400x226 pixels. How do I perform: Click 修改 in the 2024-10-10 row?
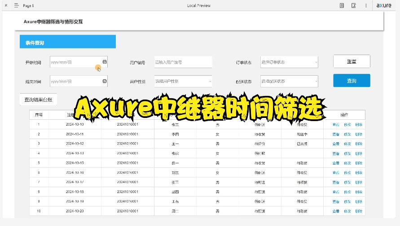347,125
